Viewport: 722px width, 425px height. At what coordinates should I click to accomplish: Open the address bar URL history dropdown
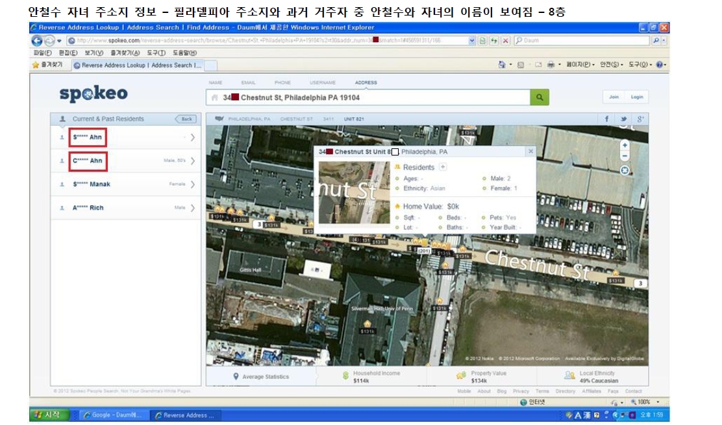coord(471,40)
